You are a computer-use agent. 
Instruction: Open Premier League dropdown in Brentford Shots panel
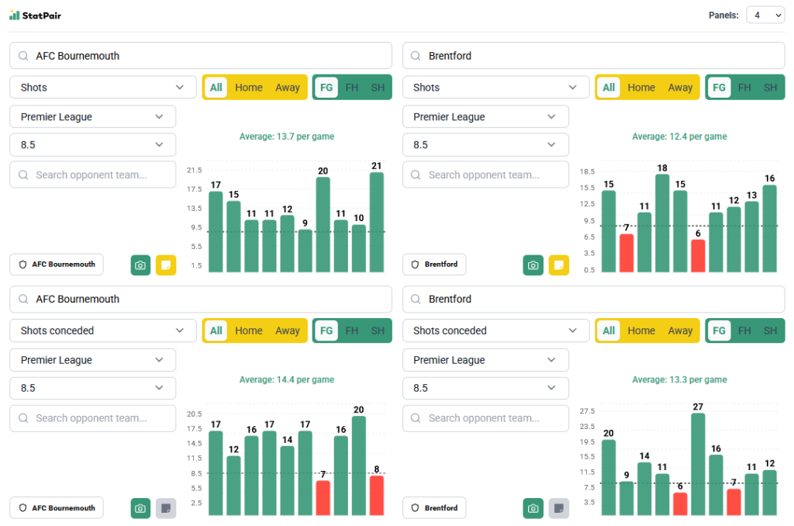point(485,117)
